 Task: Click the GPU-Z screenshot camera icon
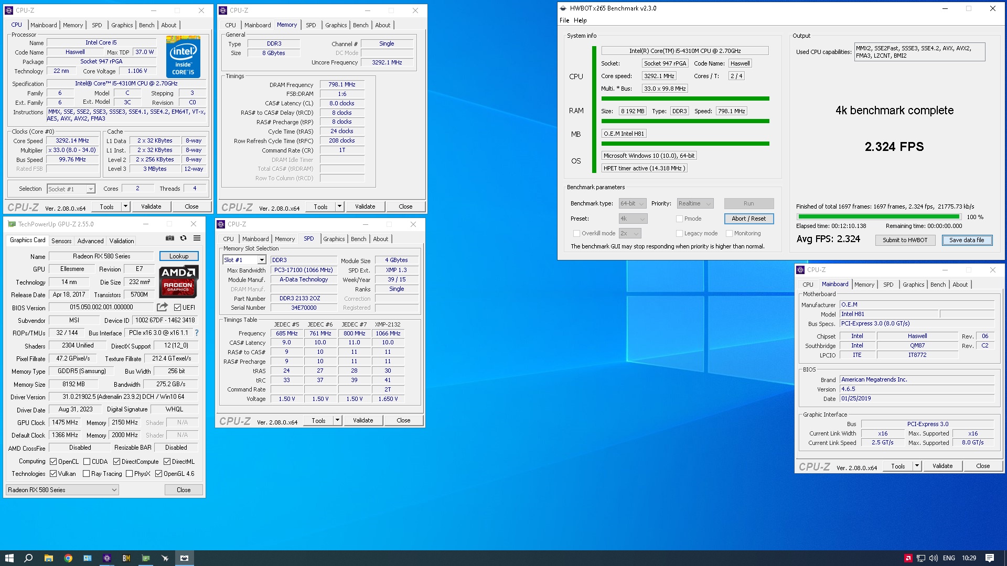169,238
